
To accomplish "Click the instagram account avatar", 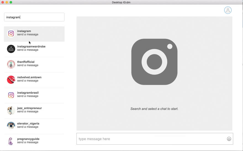I will coord(11,33).
